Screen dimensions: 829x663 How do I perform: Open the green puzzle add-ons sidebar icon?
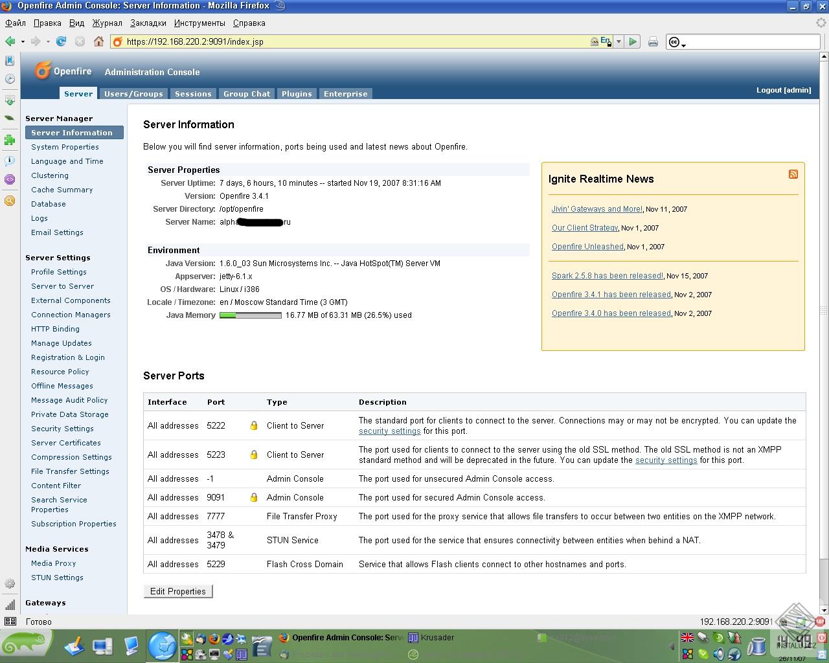click(x=10, y=139)
